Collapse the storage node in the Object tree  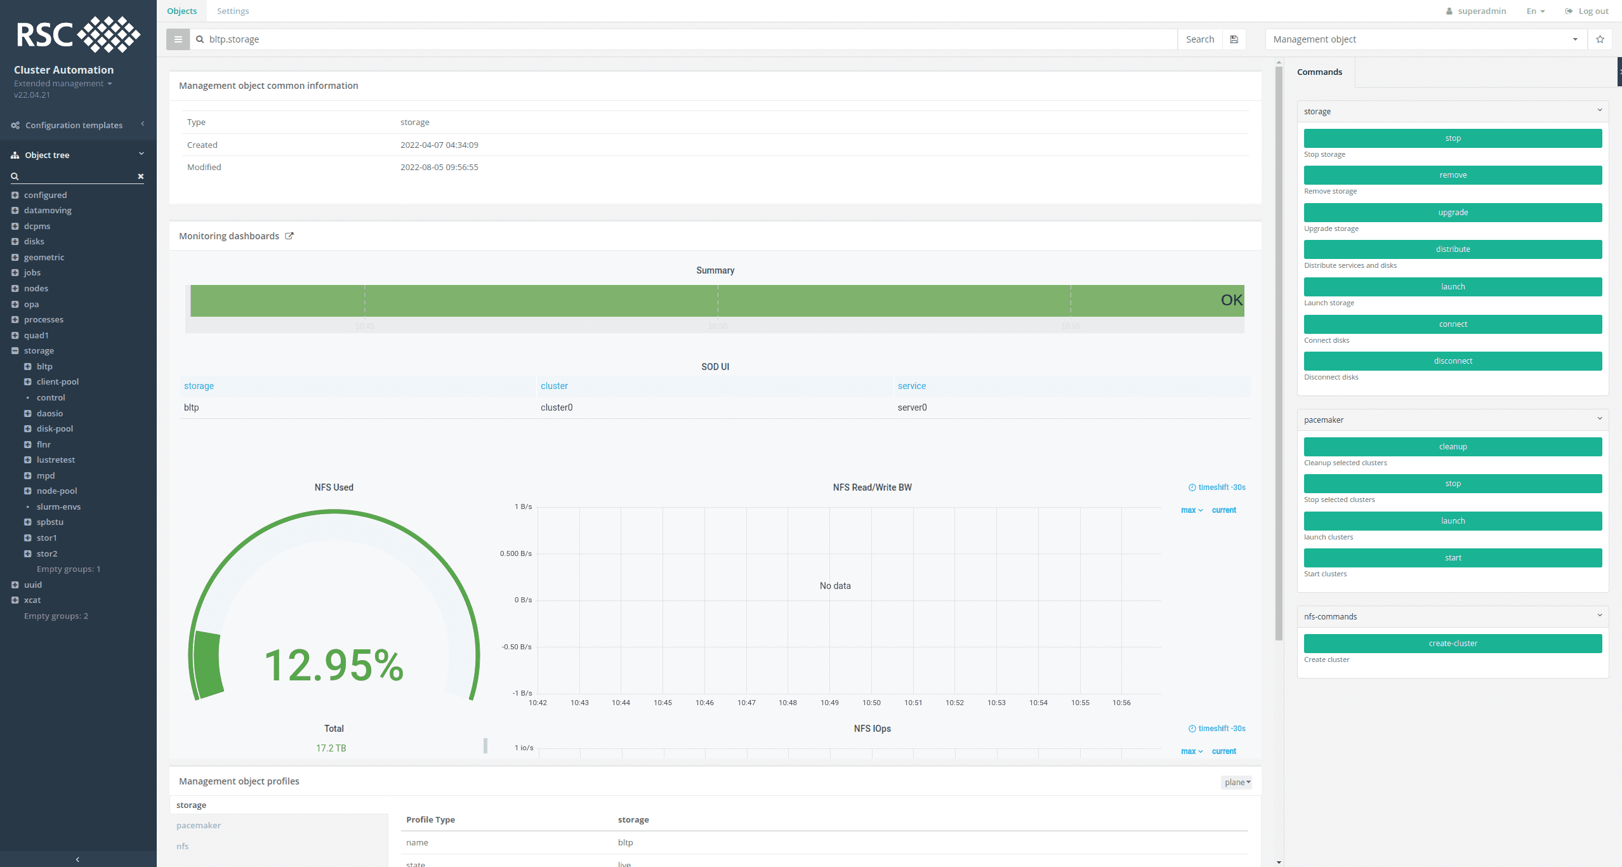click(x=15, y=350)
